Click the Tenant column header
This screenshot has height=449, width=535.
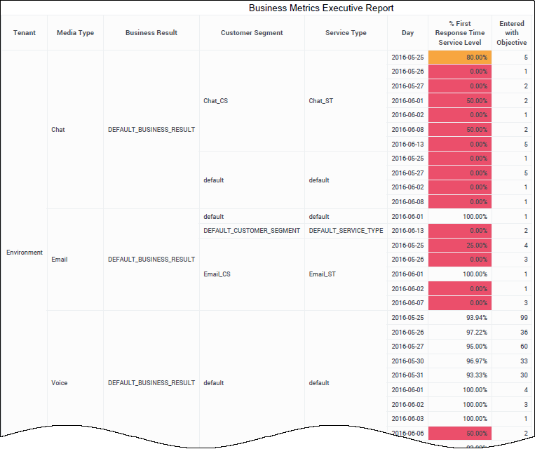(25, 33)
